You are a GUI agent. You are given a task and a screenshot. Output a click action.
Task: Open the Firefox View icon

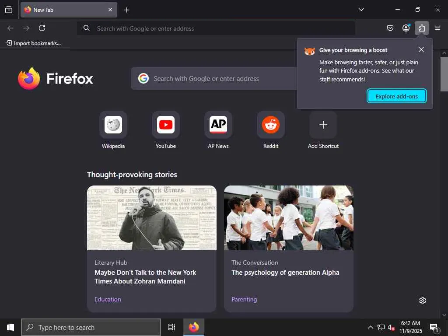pyautogui.click(x=9, y=10)
